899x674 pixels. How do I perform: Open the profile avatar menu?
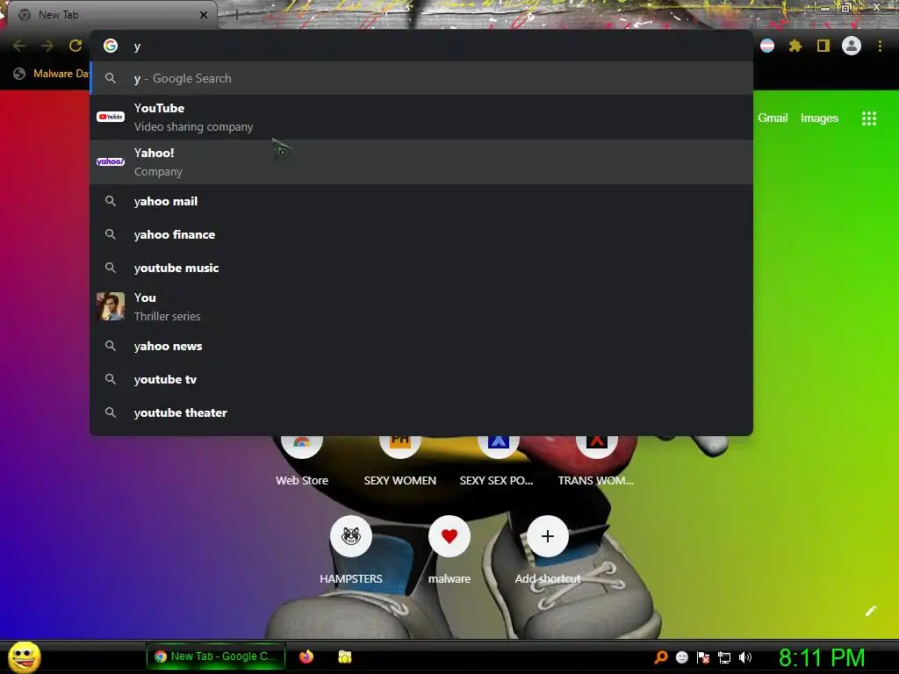852,46
